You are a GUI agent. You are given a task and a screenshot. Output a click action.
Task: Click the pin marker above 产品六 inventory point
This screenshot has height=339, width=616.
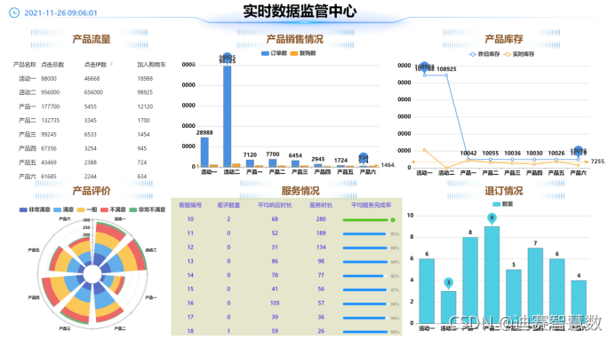pos(578,151)
